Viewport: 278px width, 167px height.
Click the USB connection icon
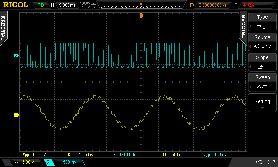(x=260, y=162)
